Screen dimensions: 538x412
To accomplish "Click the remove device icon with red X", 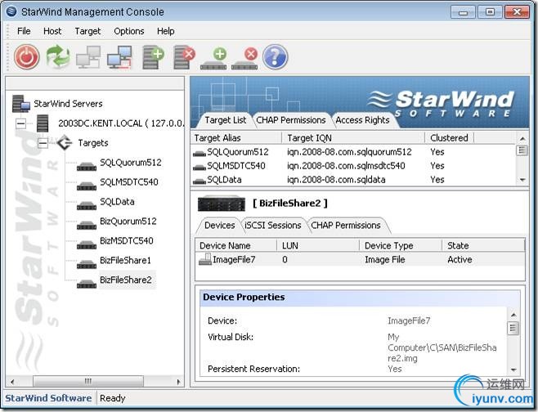I will [x=245, y=59].
